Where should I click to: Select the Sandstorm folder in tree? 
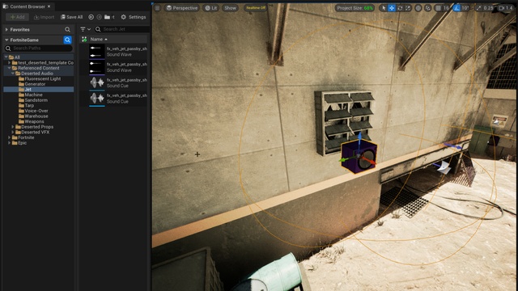(36, 100)
